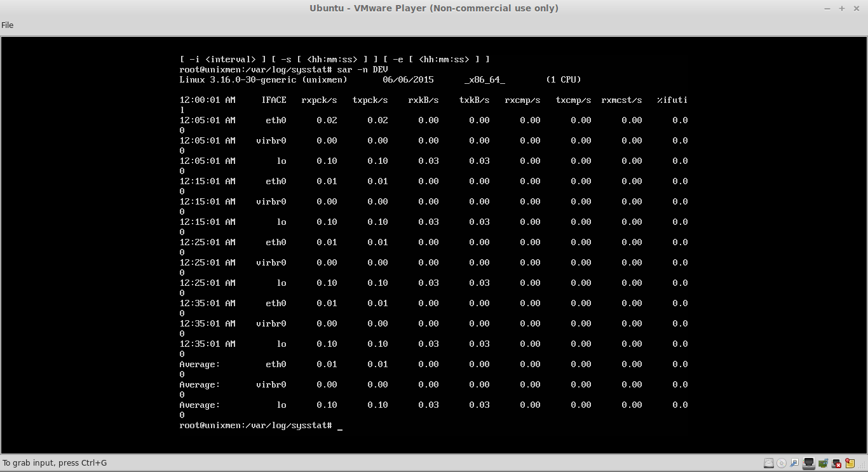Viewport: 868px width, 472px height.
Task: Click the disconnected network adapter icon
Action: coord(836,463)
